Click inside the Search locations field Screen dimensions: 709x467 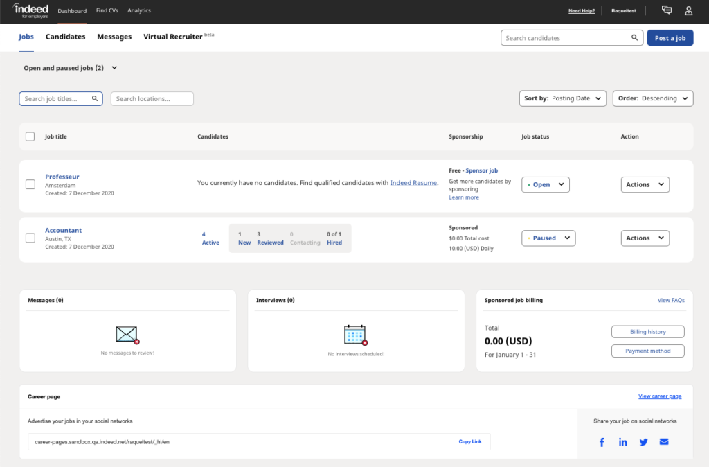(152, 98)
